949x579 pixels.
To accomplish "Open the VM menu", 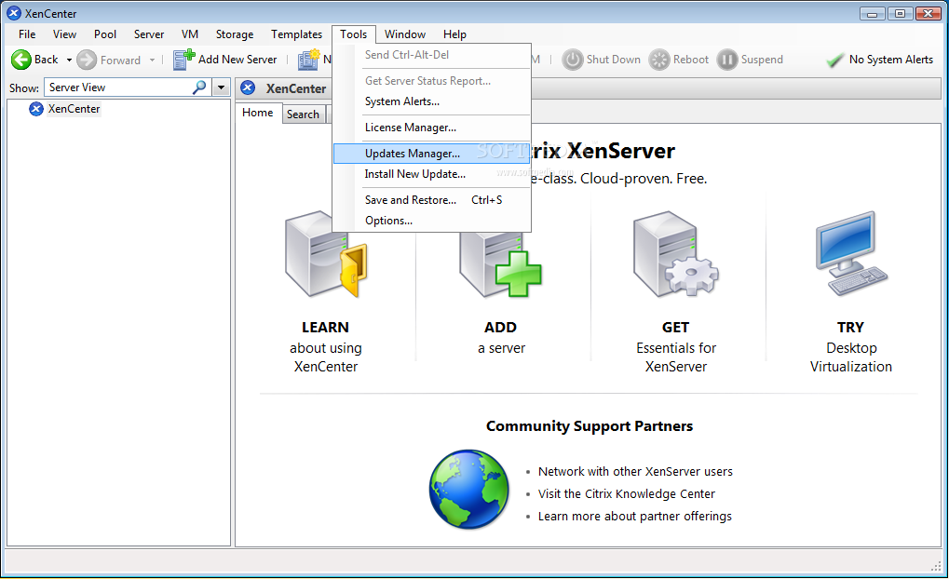I will [190, 34].
